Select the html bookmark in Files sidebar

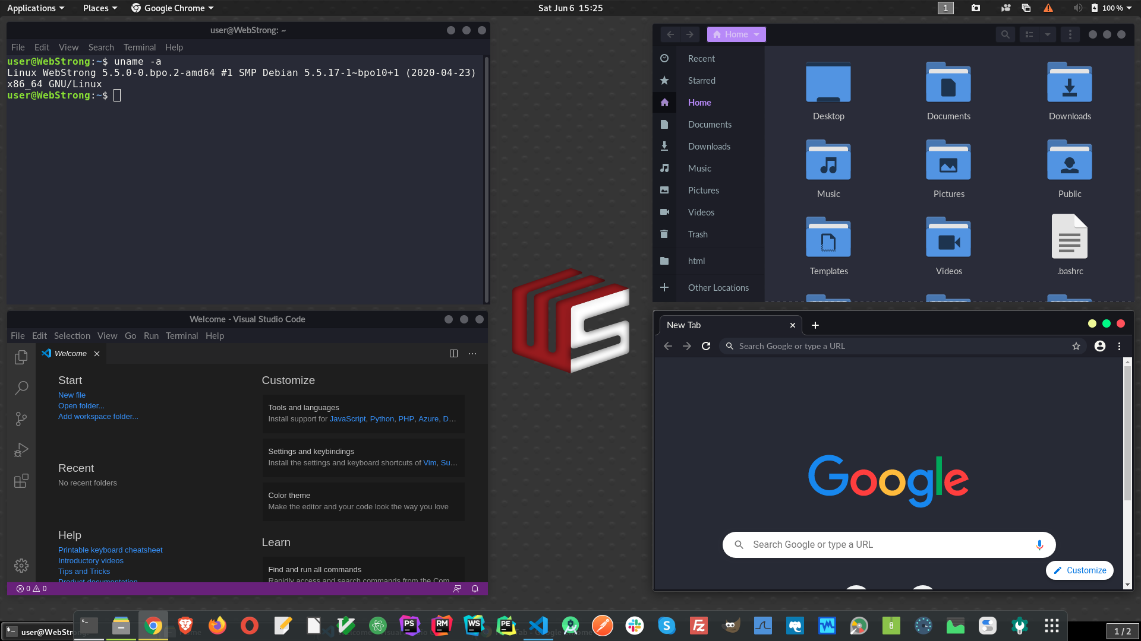708,261
